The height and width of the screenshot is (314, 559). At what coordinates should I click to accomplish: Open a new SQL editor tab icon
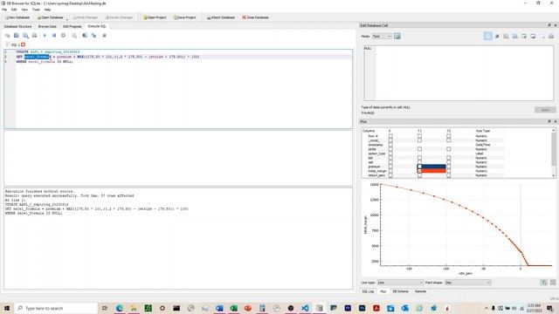[x=7, y=36]
